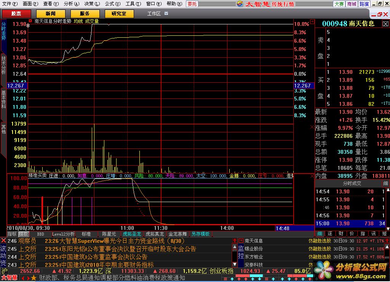Open the 工具 menu

133,4
